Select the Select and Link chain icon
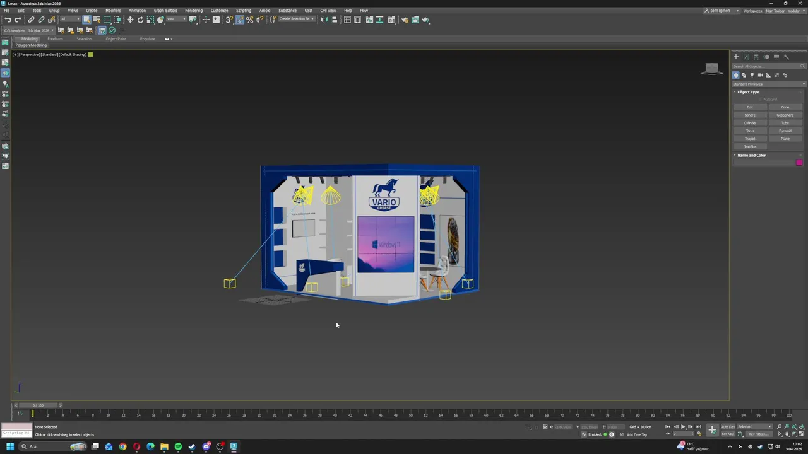808x454 pixels. tap(31, 20)
